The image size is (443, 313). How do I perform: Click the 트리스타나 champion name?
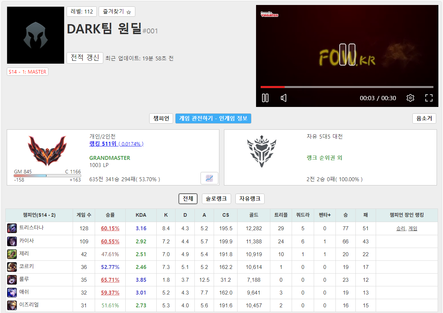coord(31,227)
